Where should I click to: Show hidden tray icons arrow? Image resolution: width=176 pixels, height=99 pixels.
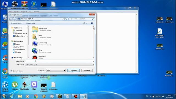pyautogui.click(x=150, y=97)
